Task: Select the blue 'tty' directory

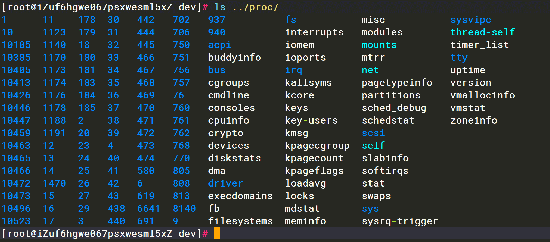Action: pos(459,58)
